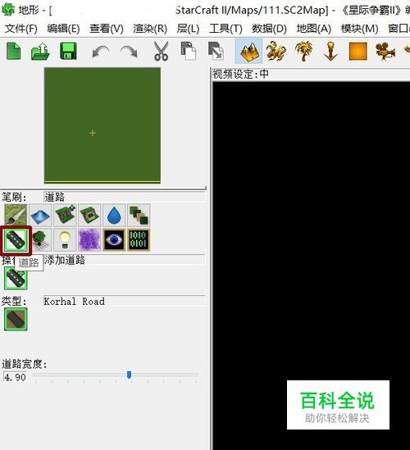Click the 视频设定:中 status text
The height and width of the screenshot is (450, 410).
pyautogui.click(x=240, y=75)
